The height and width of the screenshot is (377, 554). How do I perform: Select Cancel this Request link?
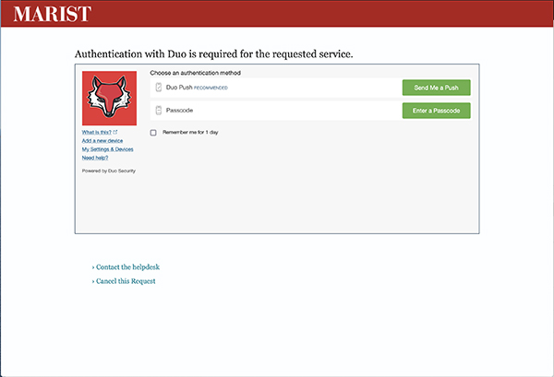126,281
